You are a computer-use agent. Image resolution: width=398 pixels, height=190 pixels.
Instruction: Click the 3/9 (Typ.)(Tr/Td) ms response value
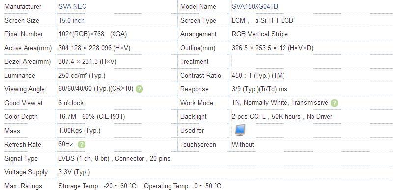coord(259,89)
